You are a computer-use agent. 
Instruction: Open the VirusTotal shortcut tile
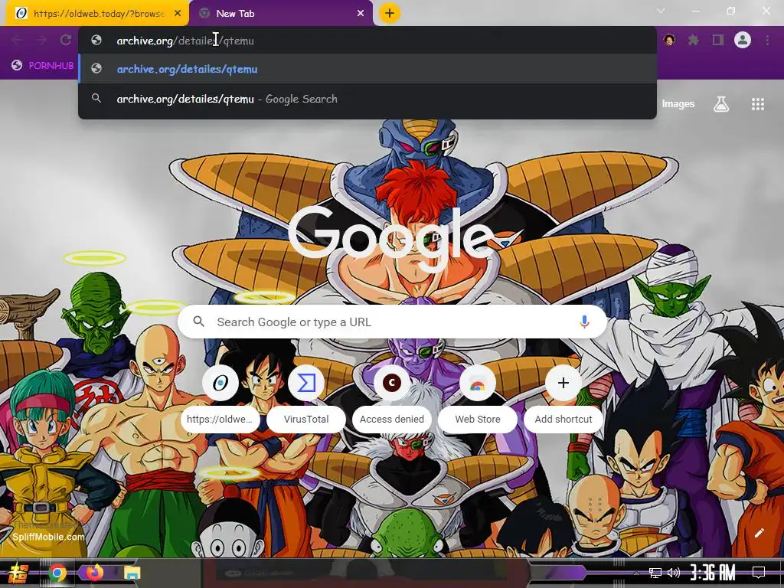(306, 398)
